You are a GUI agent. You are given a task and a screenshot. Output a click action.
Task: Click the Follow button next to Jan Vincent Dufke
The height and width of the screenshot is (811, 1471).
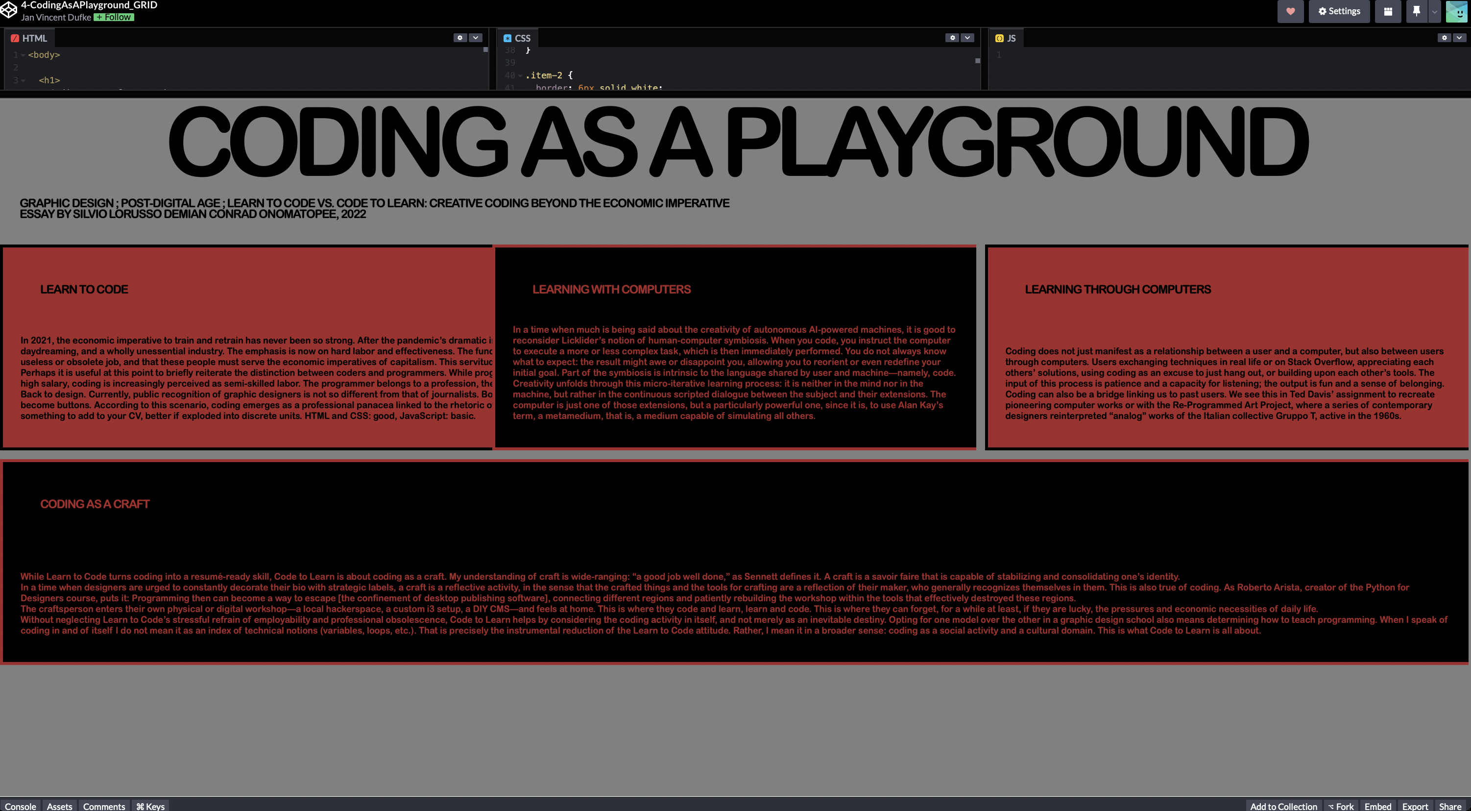pos(113,17)
